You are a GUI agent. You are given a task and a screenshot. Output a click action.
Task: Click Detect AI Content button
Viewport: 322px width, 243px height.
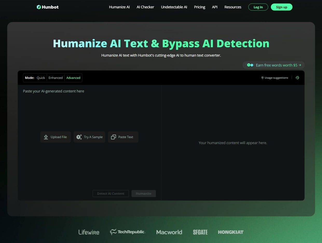111,193
